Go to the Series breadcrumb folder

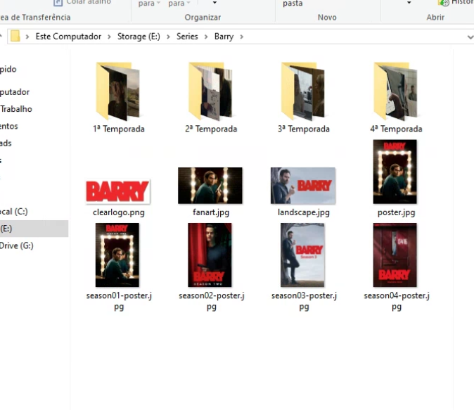[187, 37]
